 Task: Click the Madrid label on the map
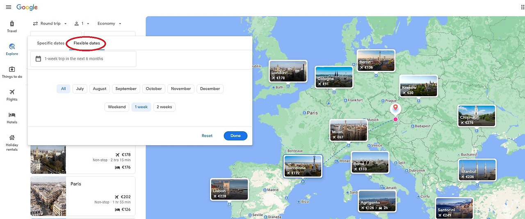[273, 190]
